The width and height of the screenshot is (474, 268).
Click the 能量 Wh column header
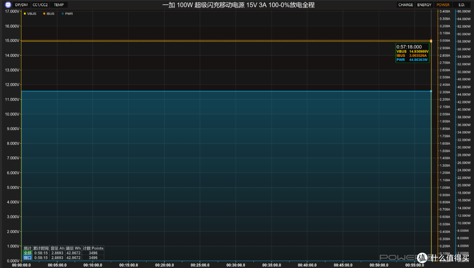[73, 248]
